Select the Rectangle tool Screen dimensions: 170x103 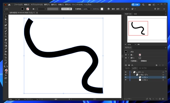[6, 28]
